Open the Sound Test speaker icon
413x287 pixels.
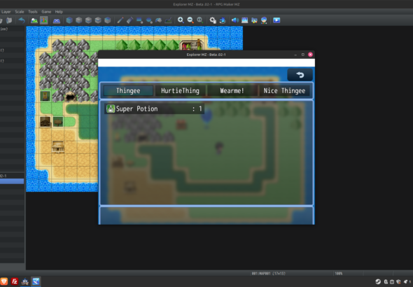(x=235, y=20)
